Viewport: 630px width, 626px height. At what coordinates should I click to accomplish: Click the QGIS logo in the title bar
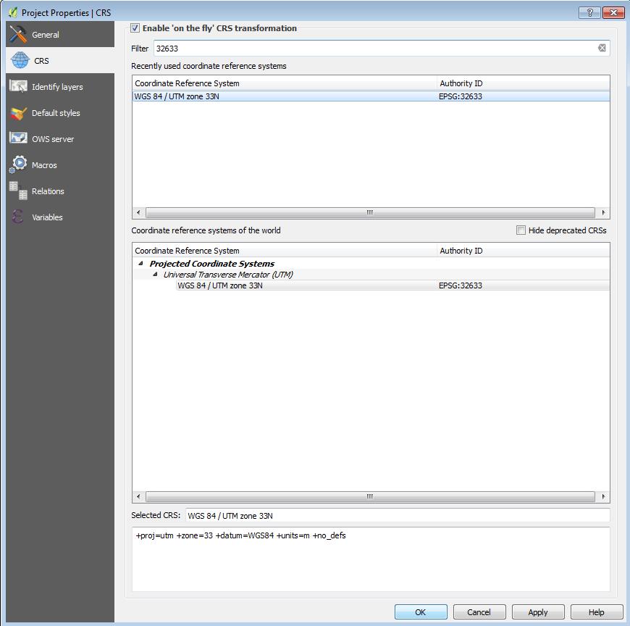(x=13, y=12)
